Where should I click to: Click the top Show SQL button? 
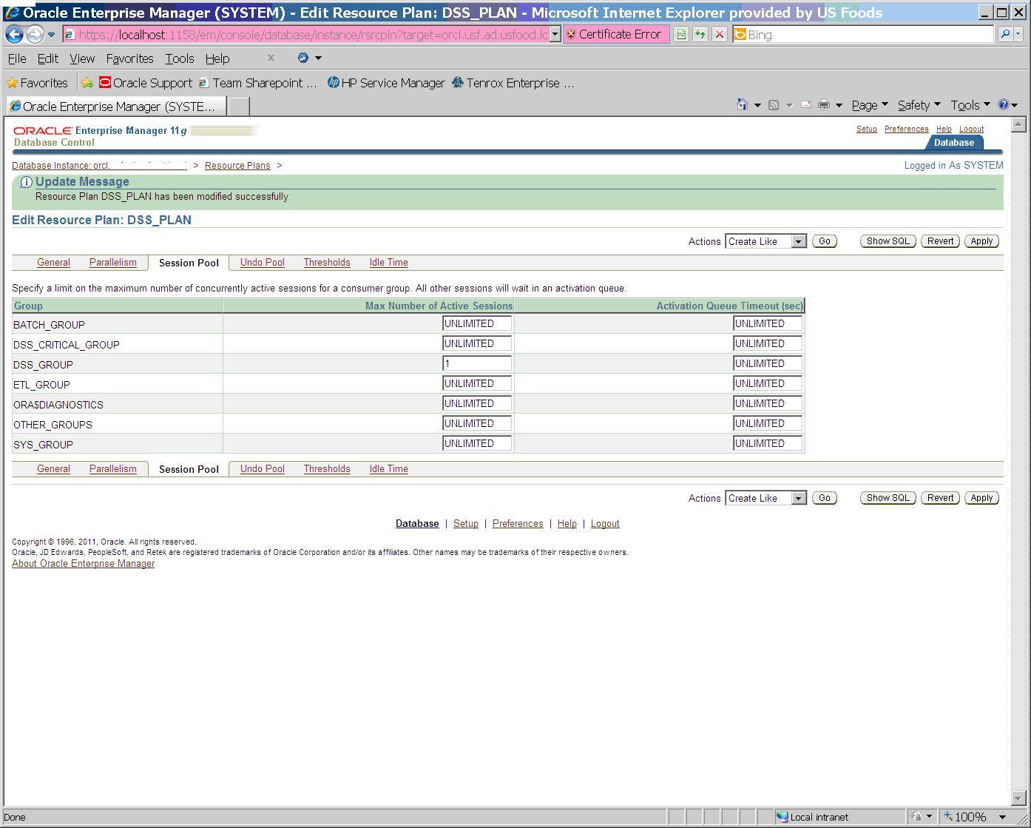coord(888,241)
